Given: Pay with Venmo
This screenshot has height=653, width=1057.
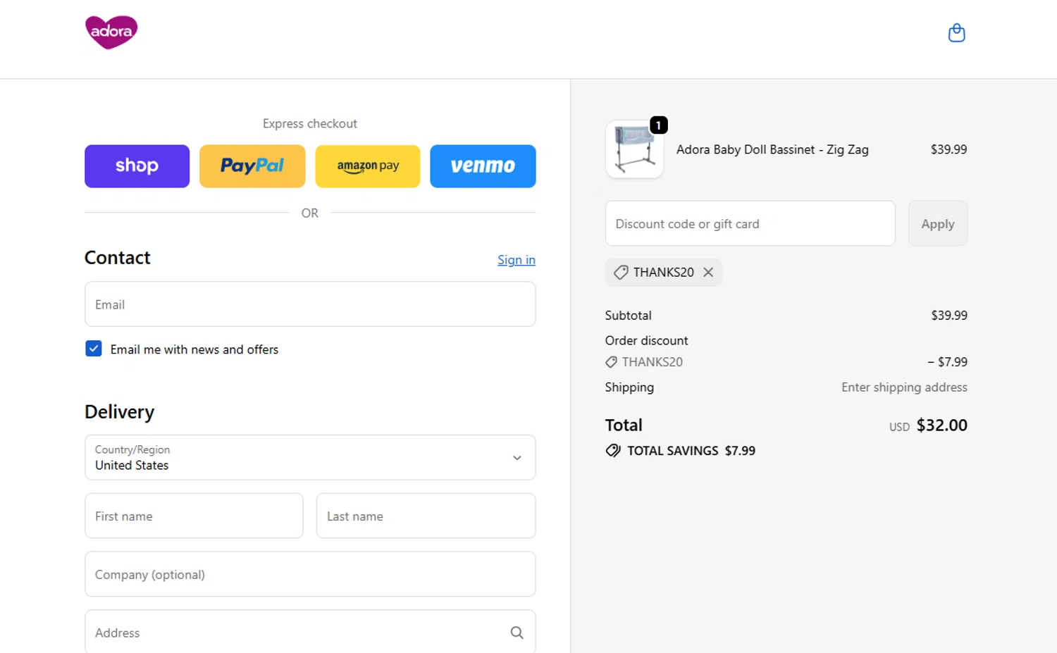Looking at the screenshot, I should (x=483, y=166).
